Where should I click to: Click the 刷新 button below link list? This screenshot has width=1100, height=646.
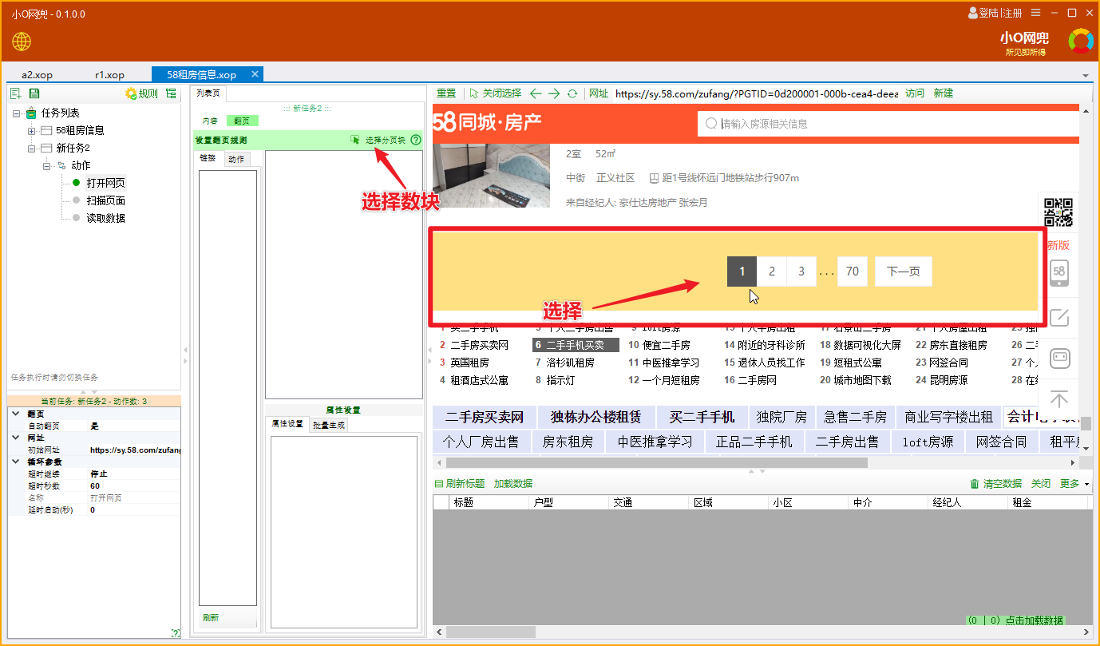[211, 618]
